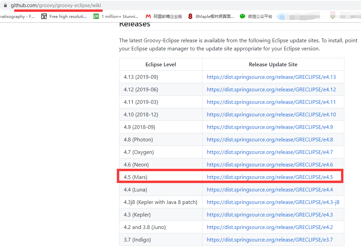Click the '3.7 (Indigo)' cell

point(161,239)
